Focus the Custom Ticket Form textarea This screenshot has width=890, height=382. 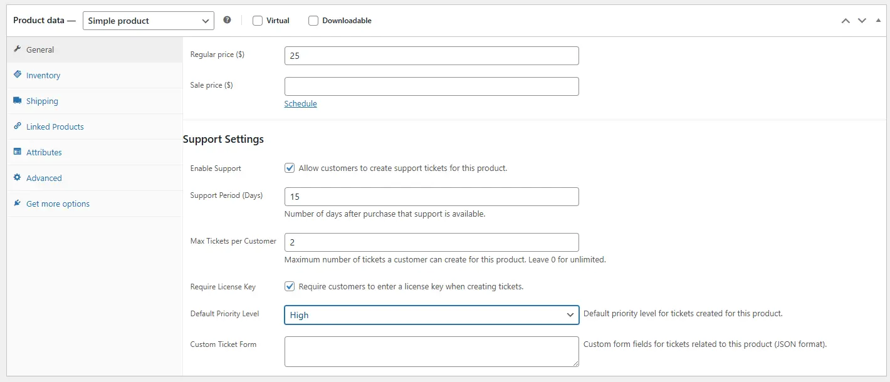click(x=431, y=351)
